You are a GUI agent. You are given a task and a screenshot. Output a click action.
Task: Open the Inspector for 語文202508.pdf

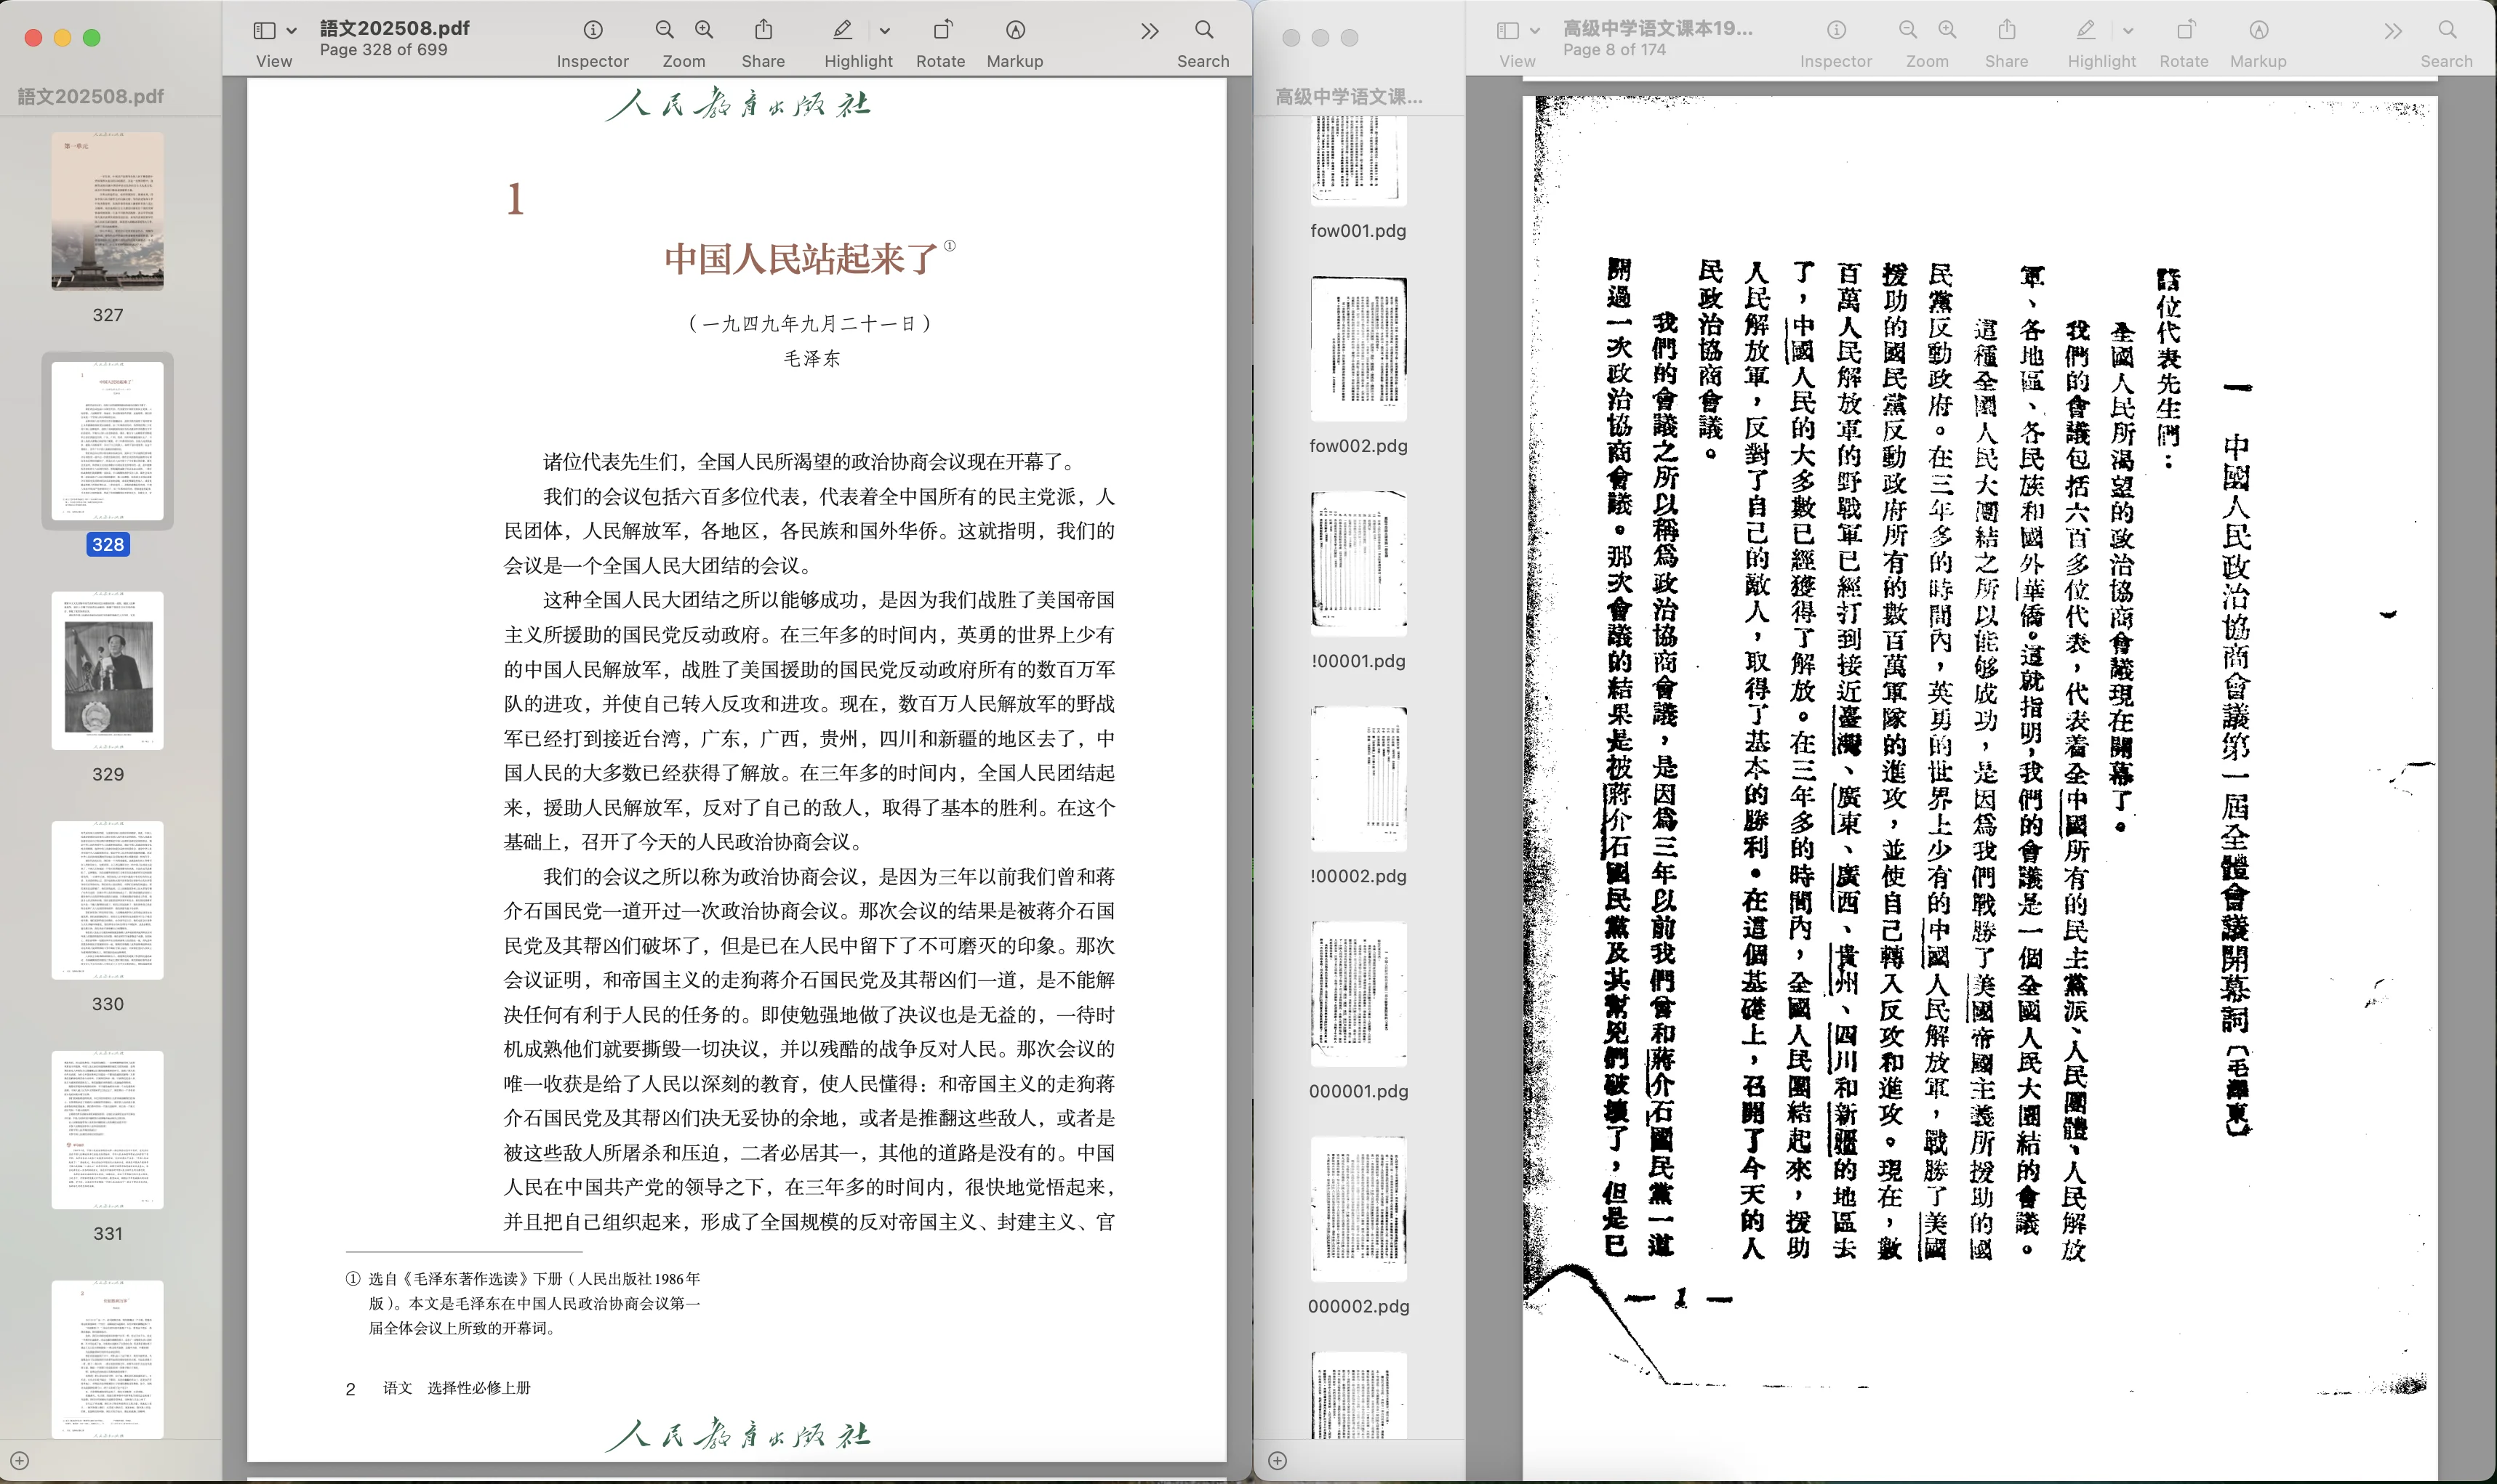click(x=594, y=30)
